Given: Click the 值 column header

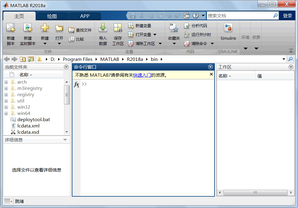Looking at the screenshot, I should [275, 76].
